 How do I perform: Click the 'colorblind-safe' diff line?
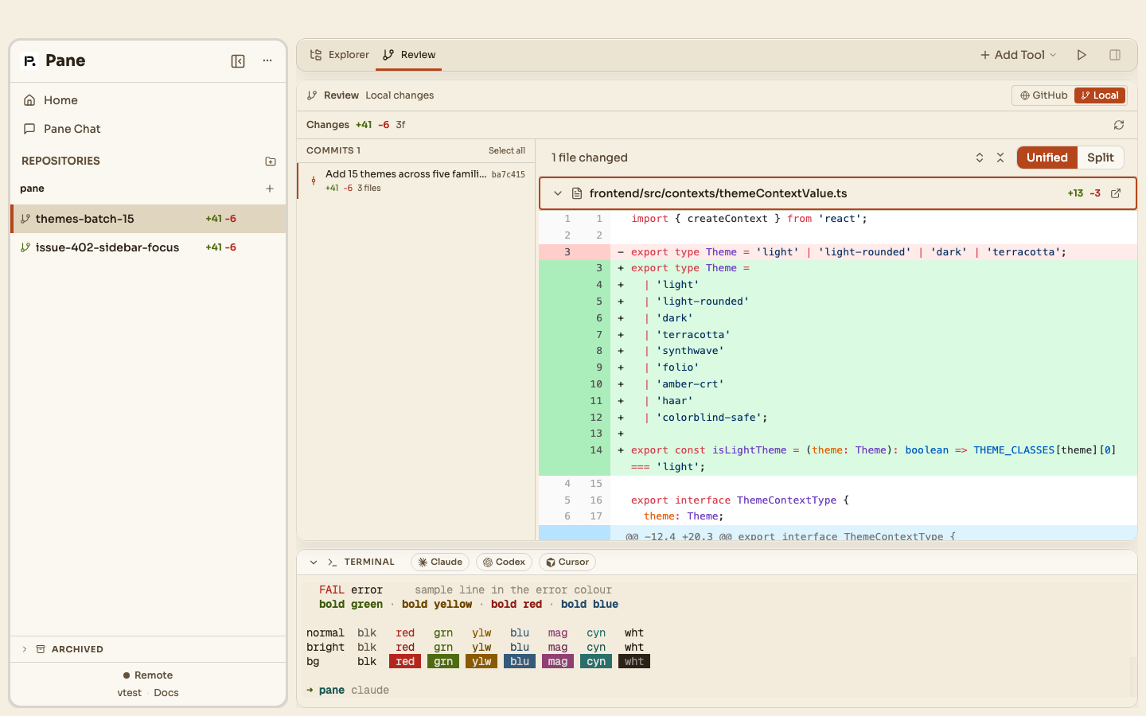[x=838, y=418]
